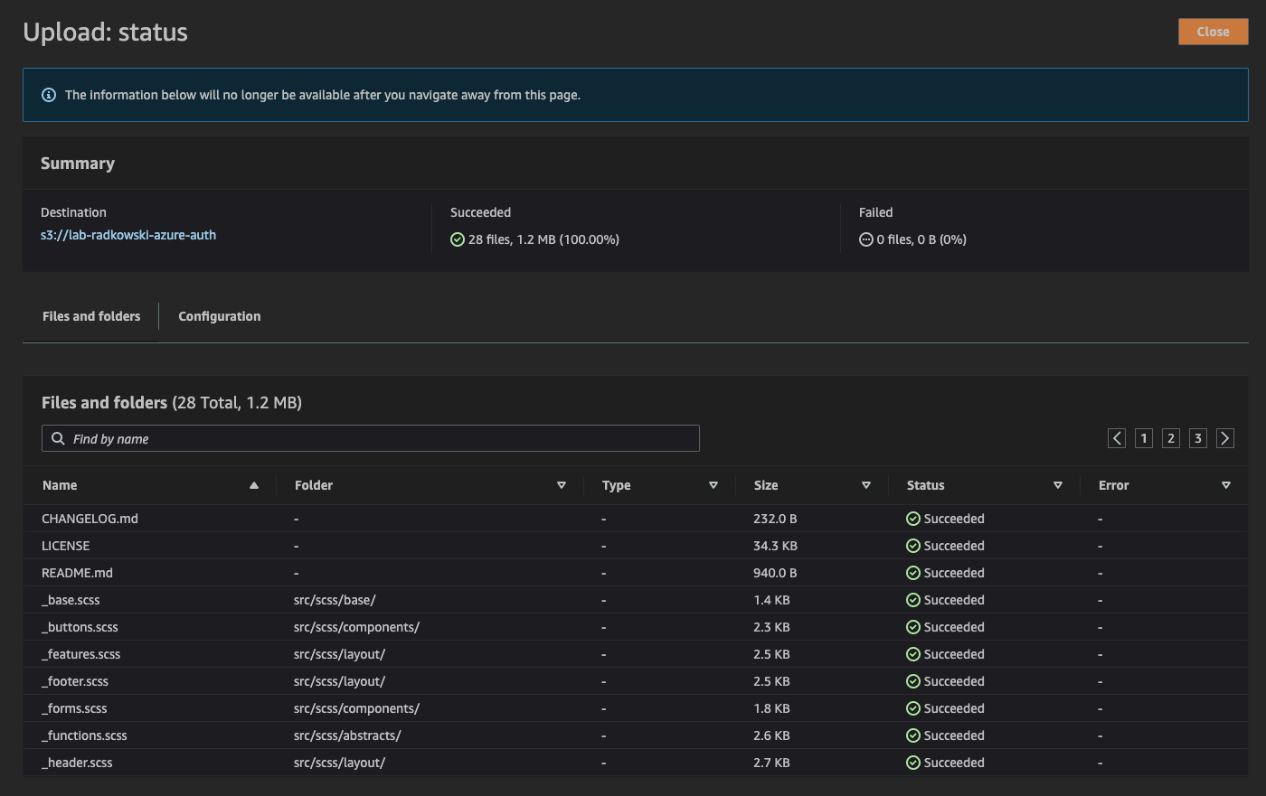Click the success icon in _base.scss row

tap(913, 600)
